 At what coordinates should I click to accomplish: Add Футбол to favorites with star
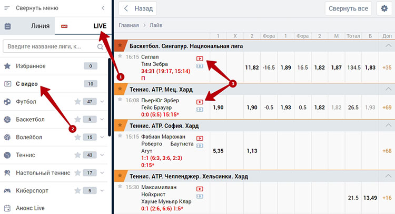(77, 102)
